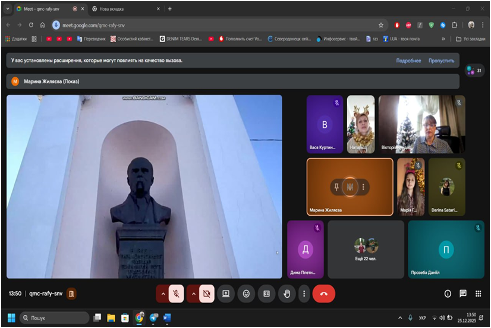Show the participants list with 31 badge
The image size is (491, 328).
(x=474, y=70)
